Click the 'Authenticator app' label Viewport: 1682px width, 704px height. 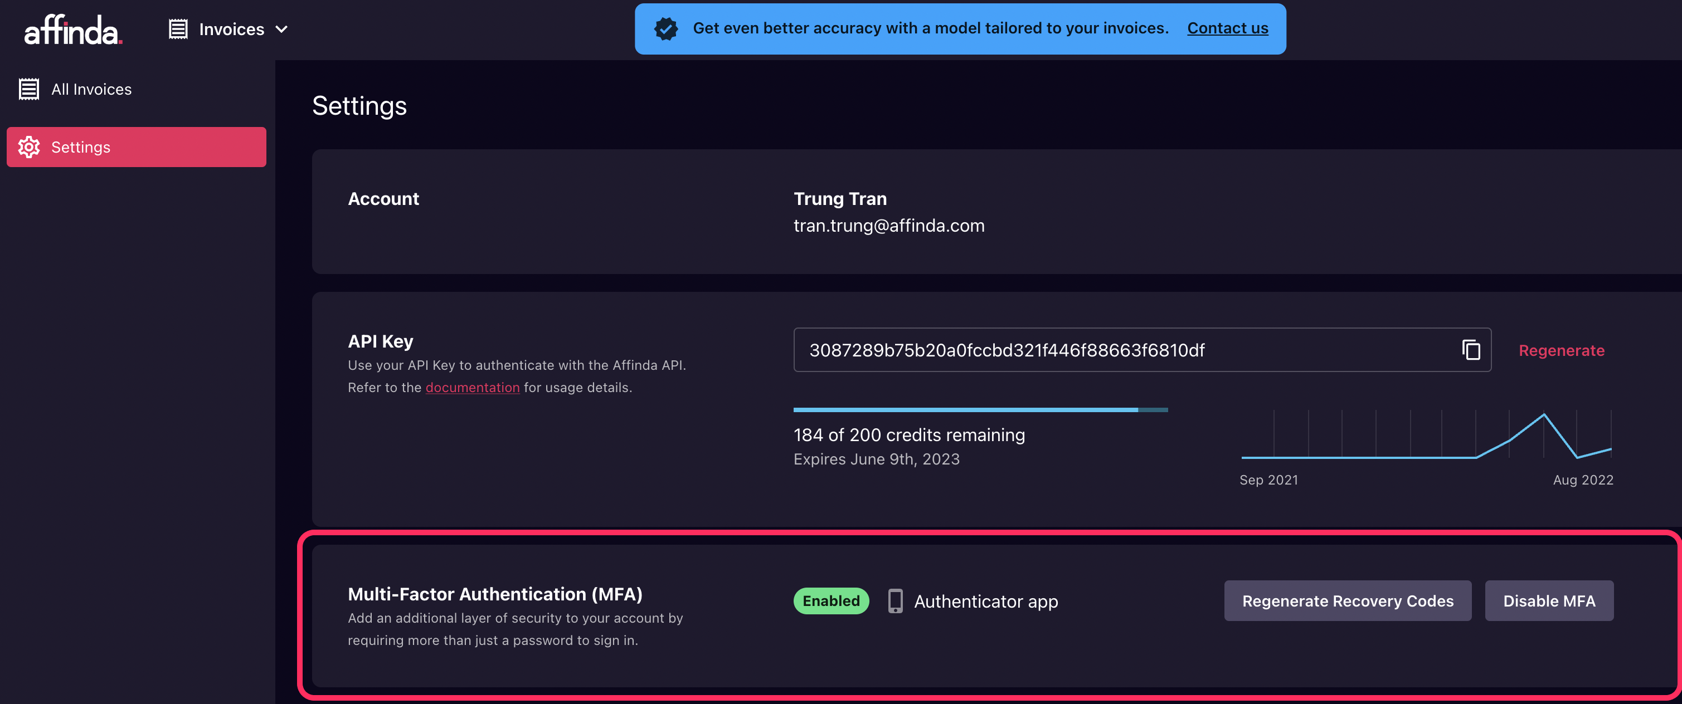tap(985, 602)
